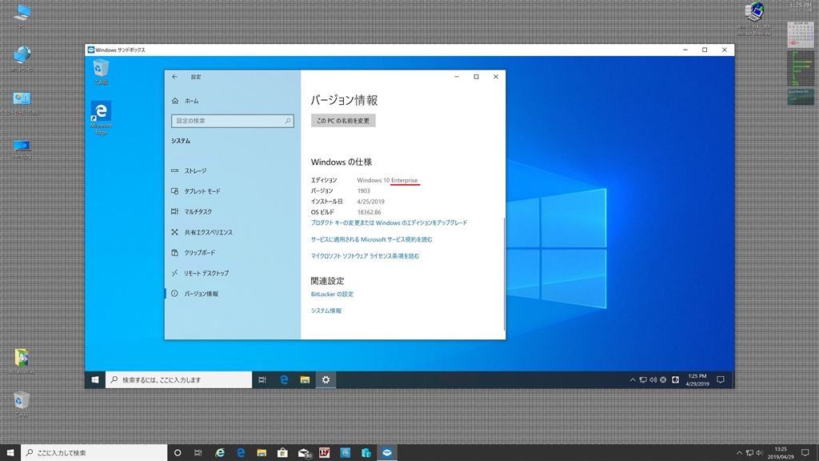
Task: Click host ここに入力して検索 search box
Action: pos(94,453)
